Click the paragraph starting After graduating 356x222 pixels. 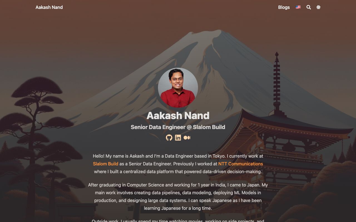178,196
